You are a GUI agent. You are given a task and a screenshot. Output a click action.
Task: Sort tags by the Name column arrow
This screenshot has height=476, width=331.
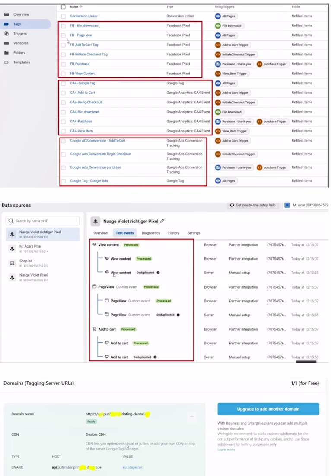(81, 6)
